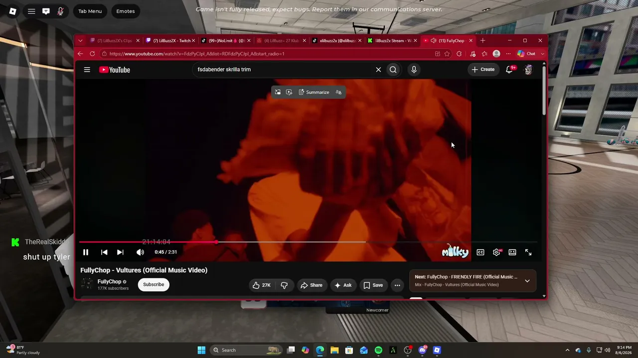Open browser extensions puzzle icon

(x=459, y=54)
